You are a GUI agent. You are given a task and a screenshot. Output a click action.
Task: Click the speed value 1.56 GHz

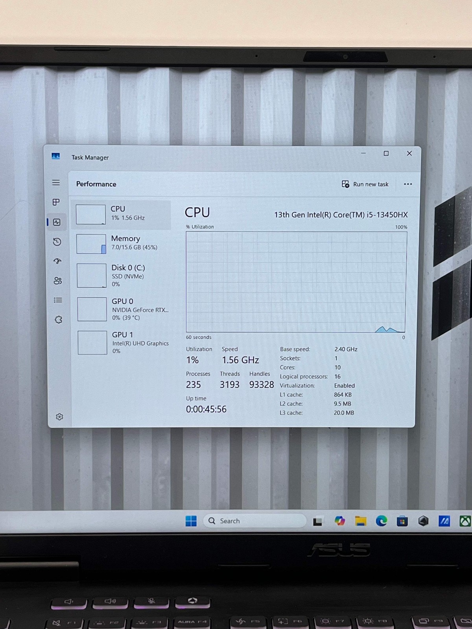tap(240, 360)
